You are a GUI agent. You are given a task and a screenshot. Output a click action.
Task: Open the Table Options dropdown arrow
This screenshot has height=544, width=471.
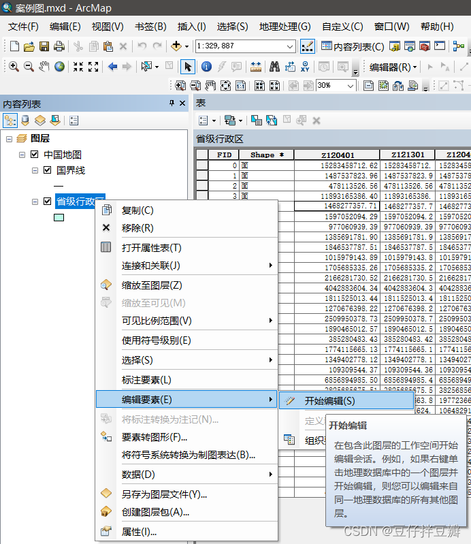coord(214,121)
